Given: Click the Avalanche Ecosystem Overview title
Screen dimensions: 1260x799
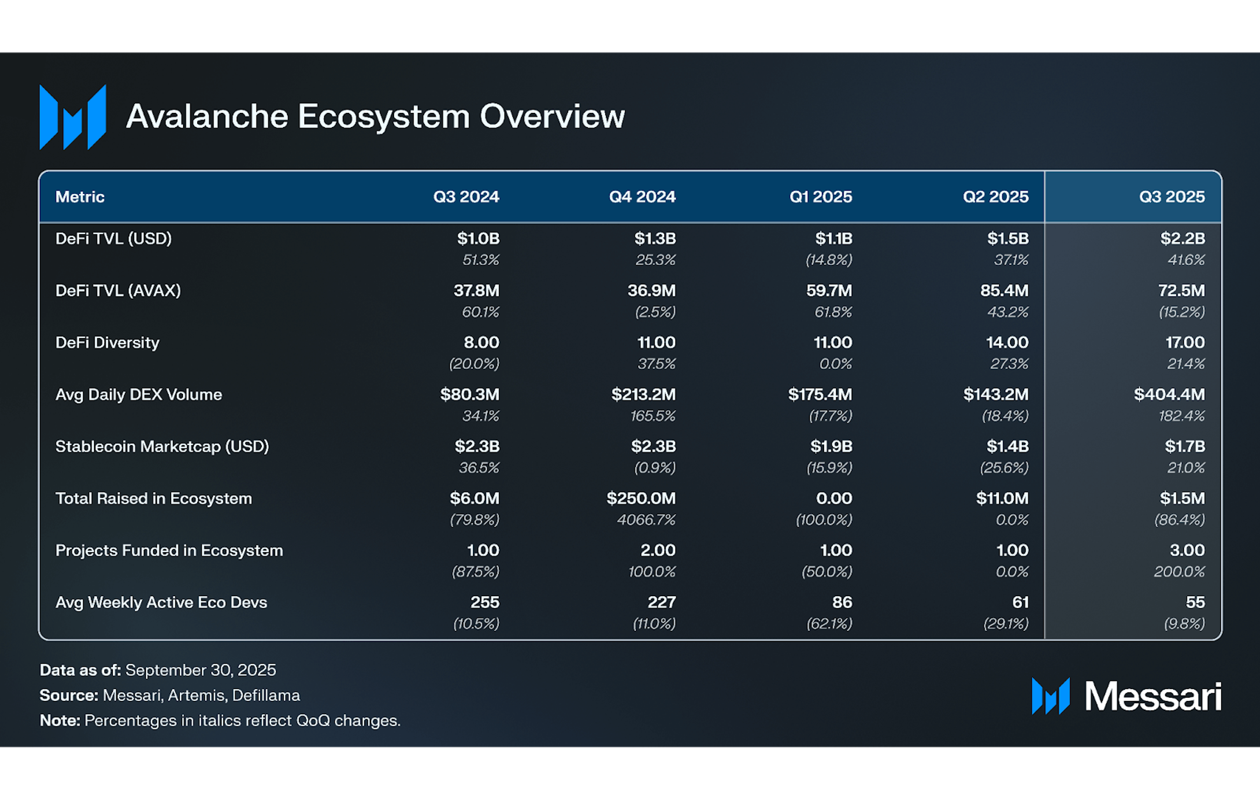Looking at the screenshot, I should pos(375,116).
